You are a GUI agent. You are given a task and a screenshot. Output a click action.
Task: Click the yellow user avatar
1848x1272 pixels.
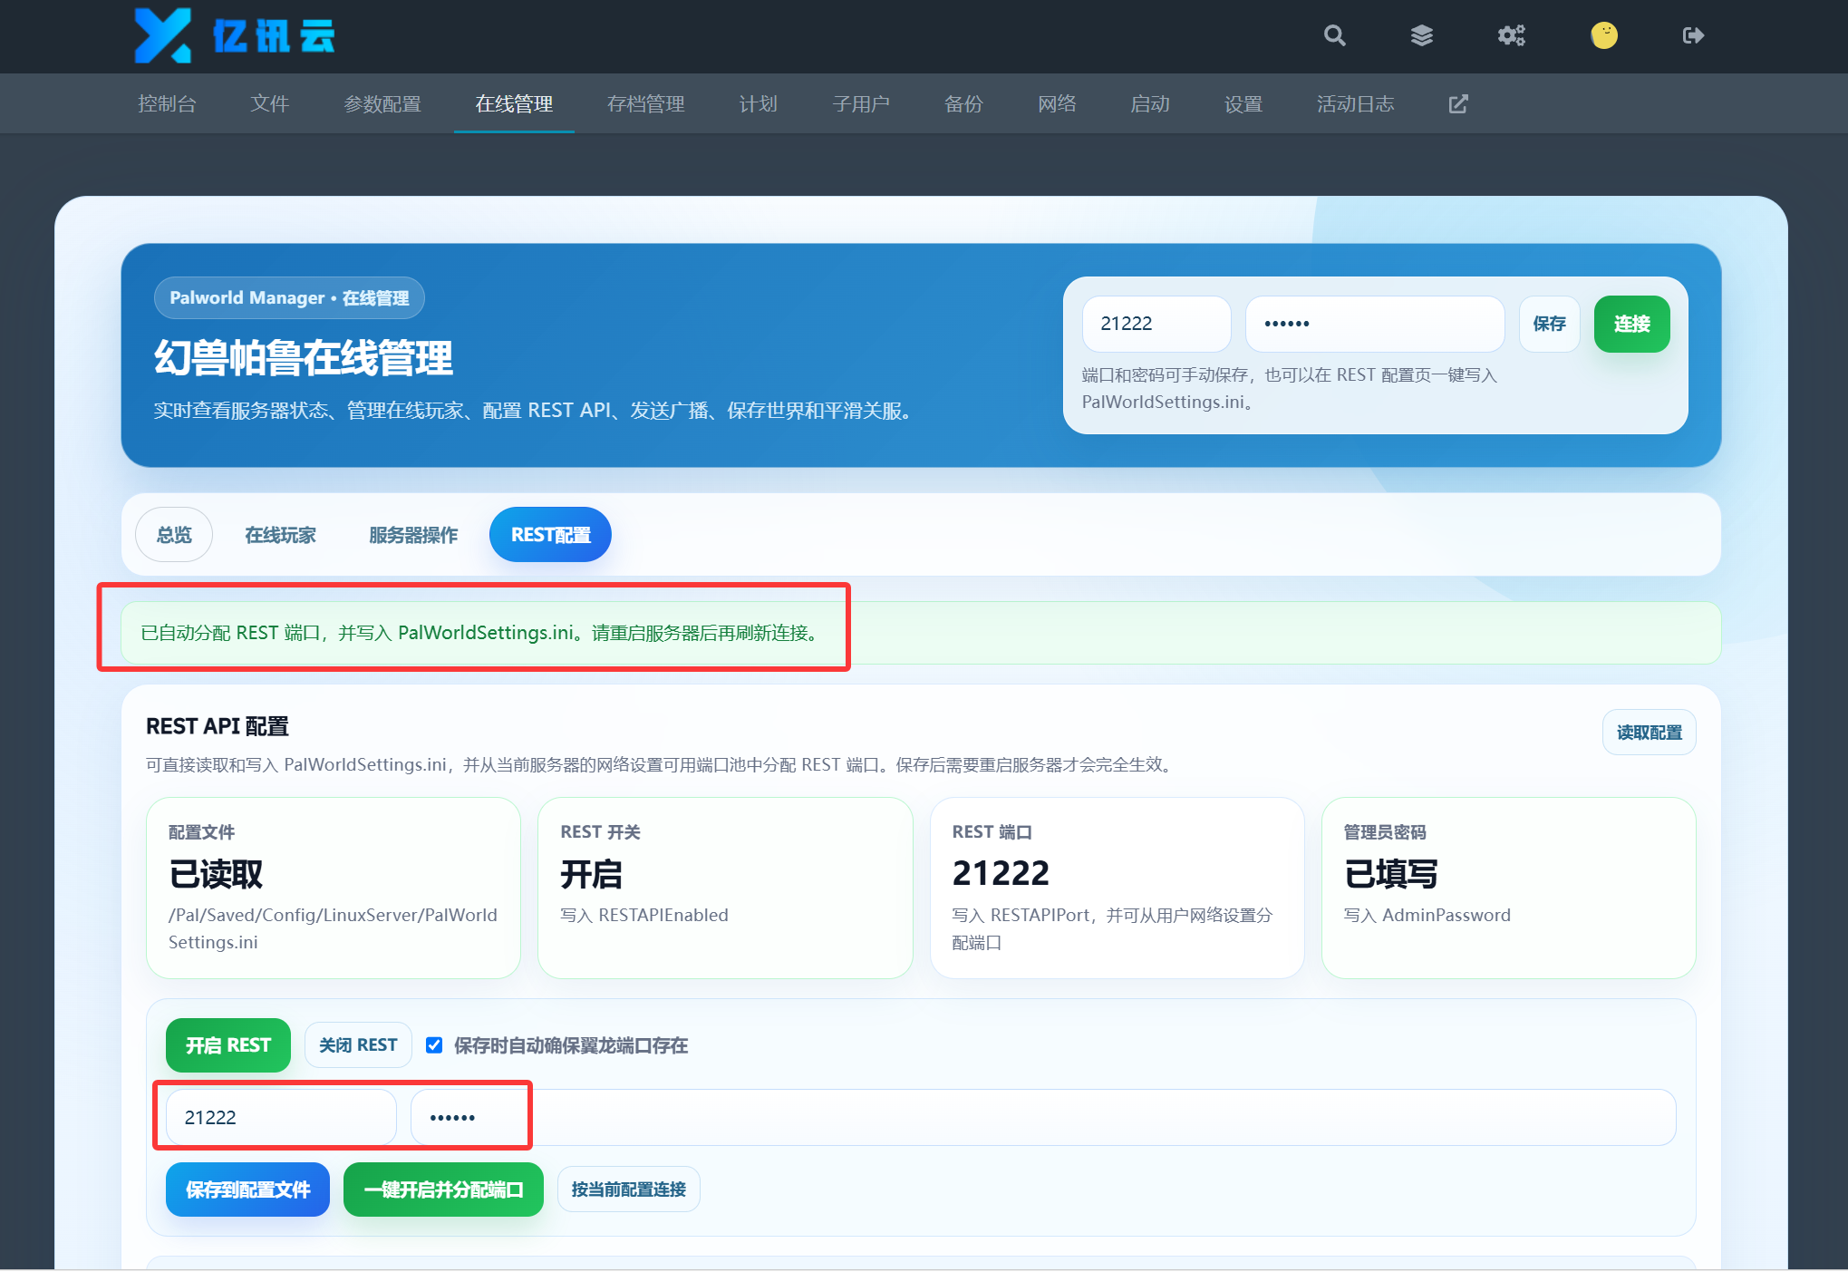[1604, 35]
